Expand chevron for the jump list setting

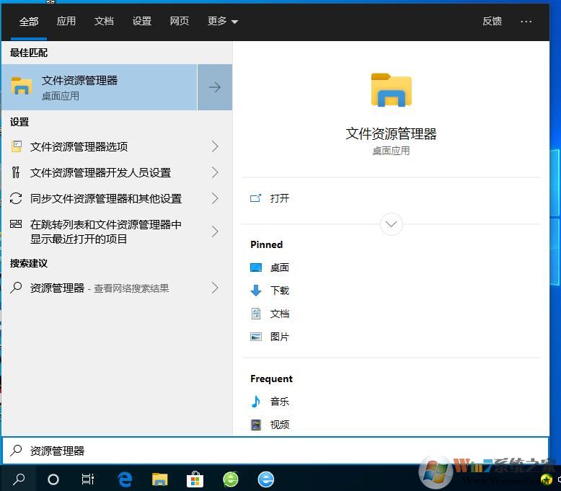coord(215,231)
